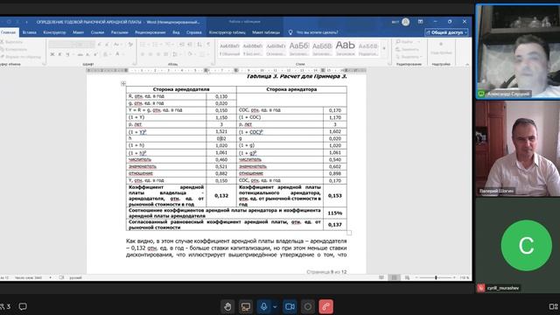560x315 pixels.
Task: Toggle the camera in call toolbar
Action: (290, 306)
